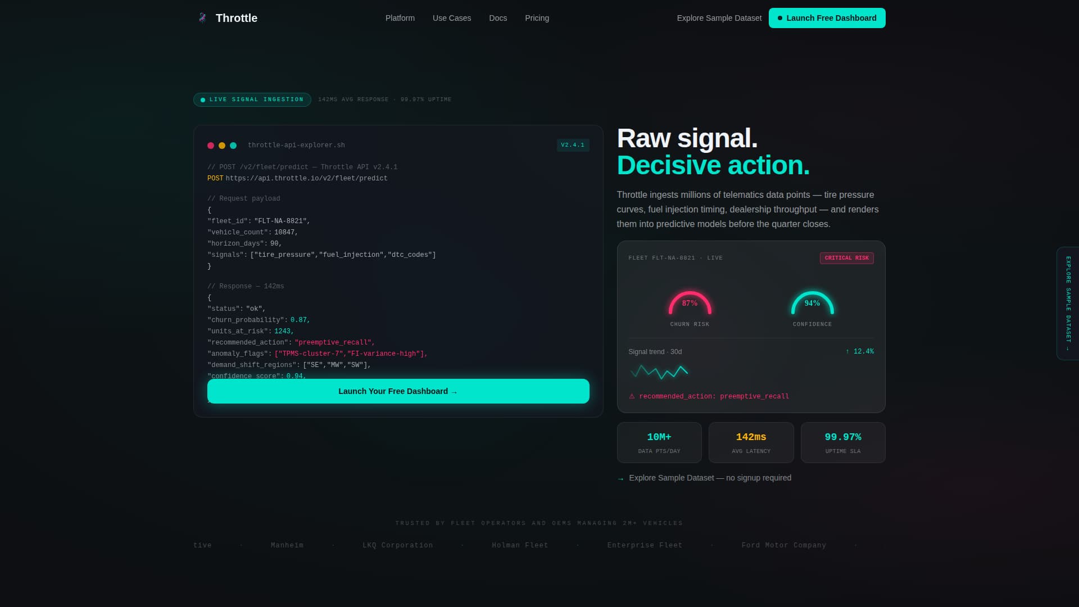1079x607 pixels.
Task: Click recommended_action: preemptive_recall alert text
Action: 714,396
